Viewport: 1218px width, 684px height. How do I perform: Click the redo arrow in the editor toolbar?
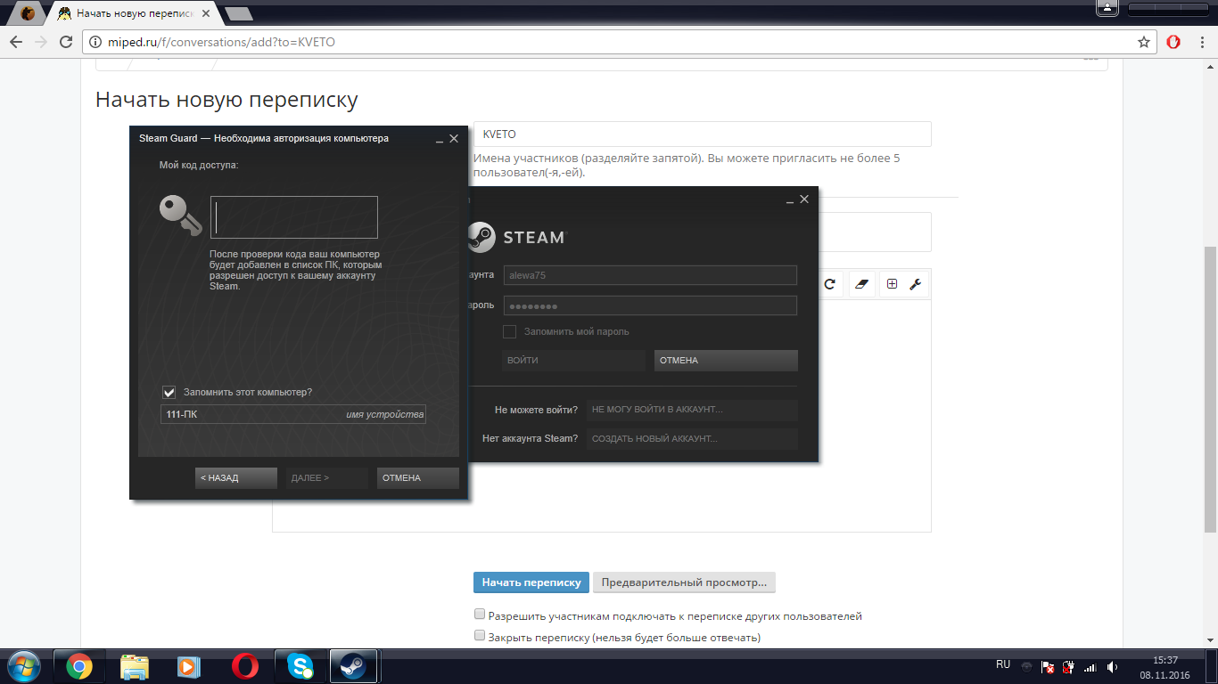pos(829,284)
